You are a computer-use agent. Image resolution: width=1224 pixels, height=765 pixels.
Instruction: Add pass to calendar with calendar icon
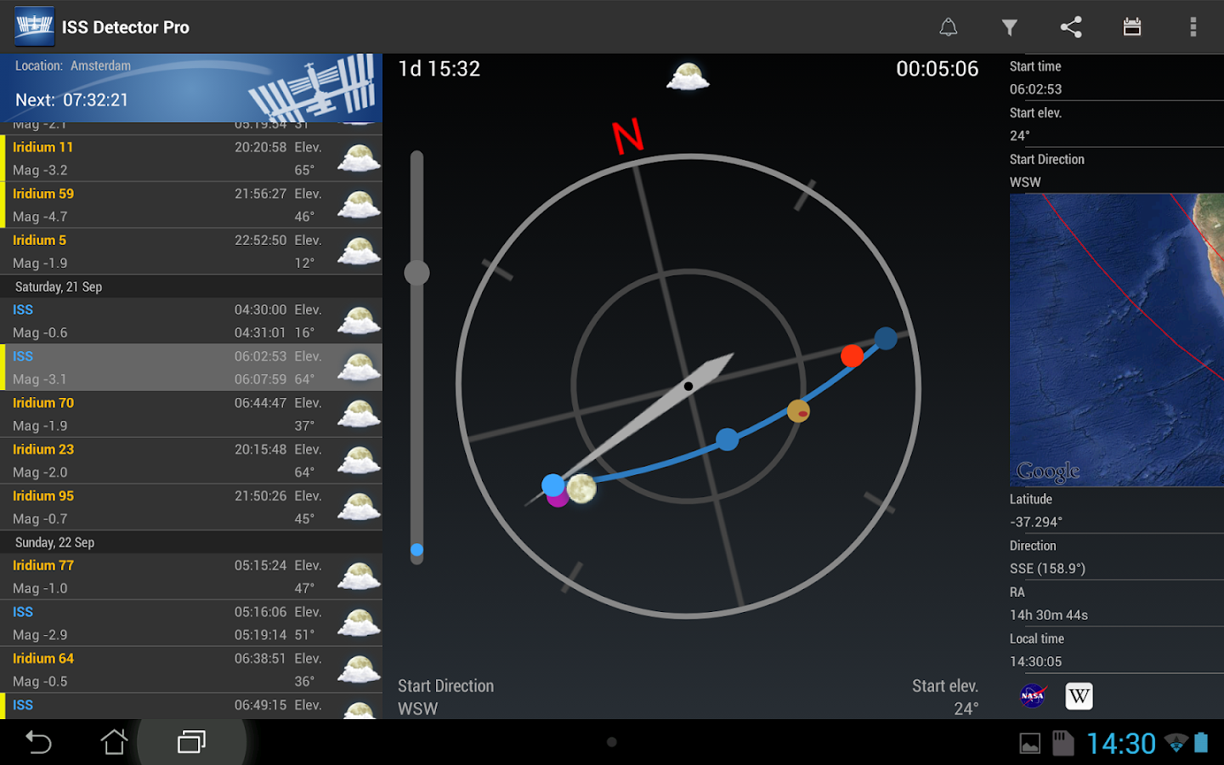1132,26
